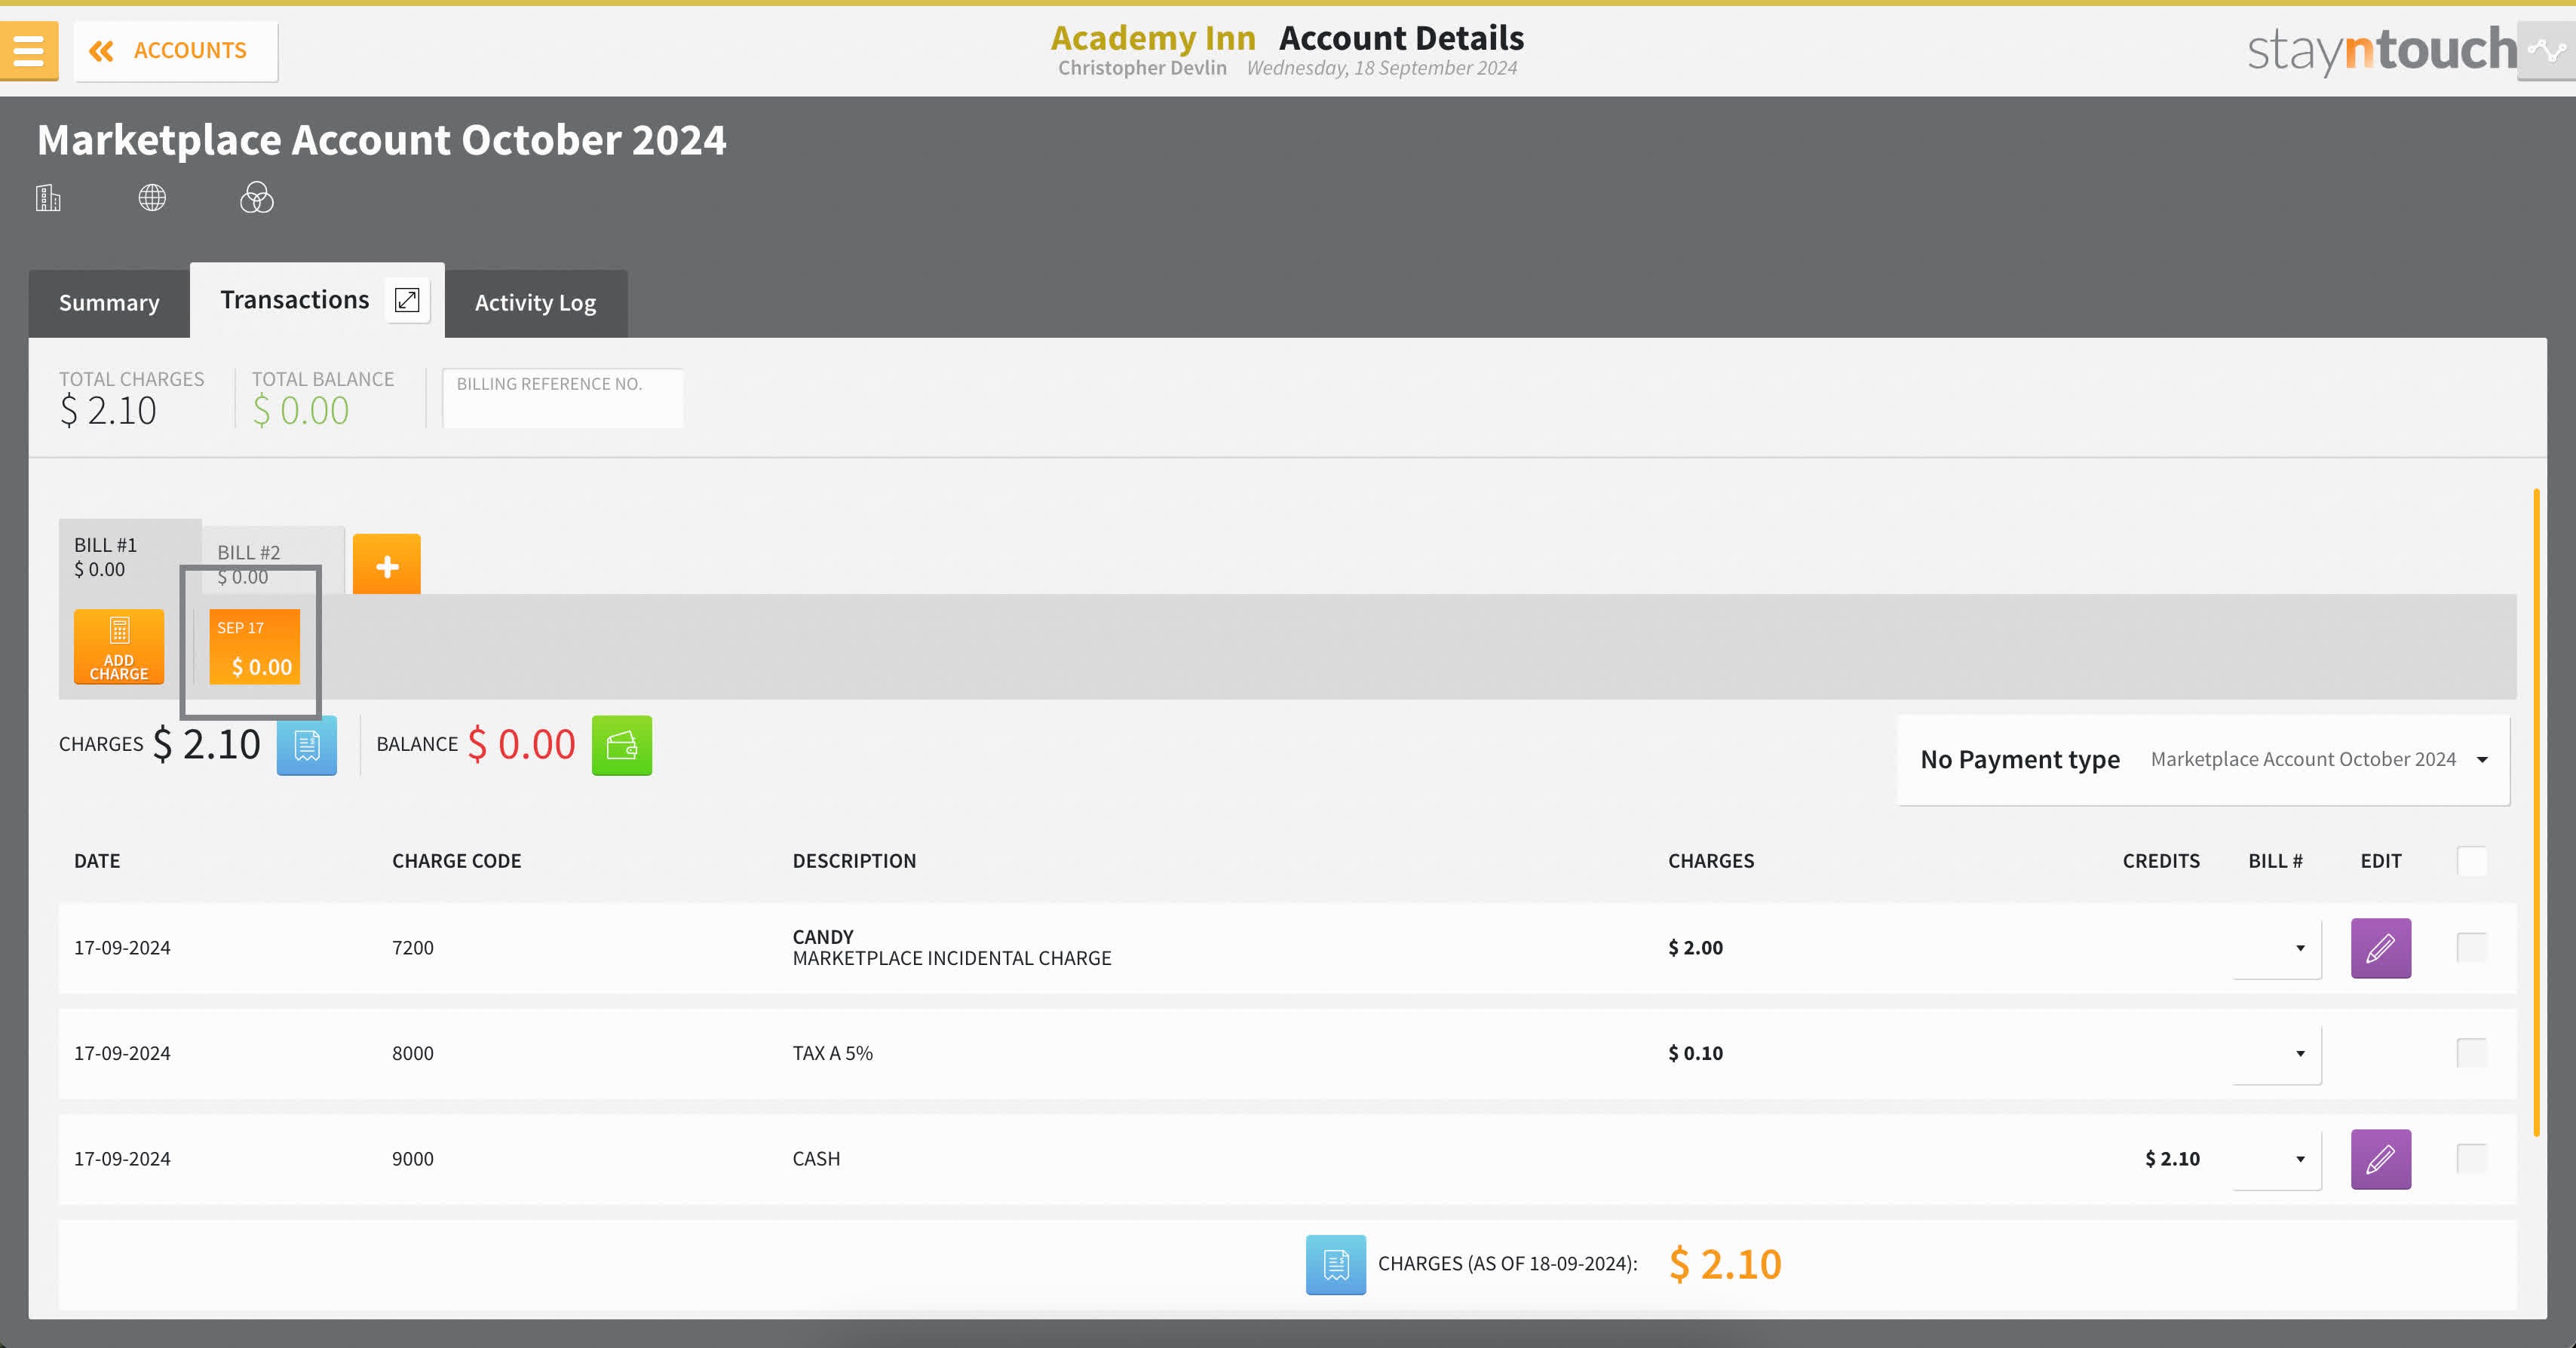Image resolution: width=2576 pixels, height=1348 pixels.
Task: Click the building icon under account name
Action: tap(48, 198)
